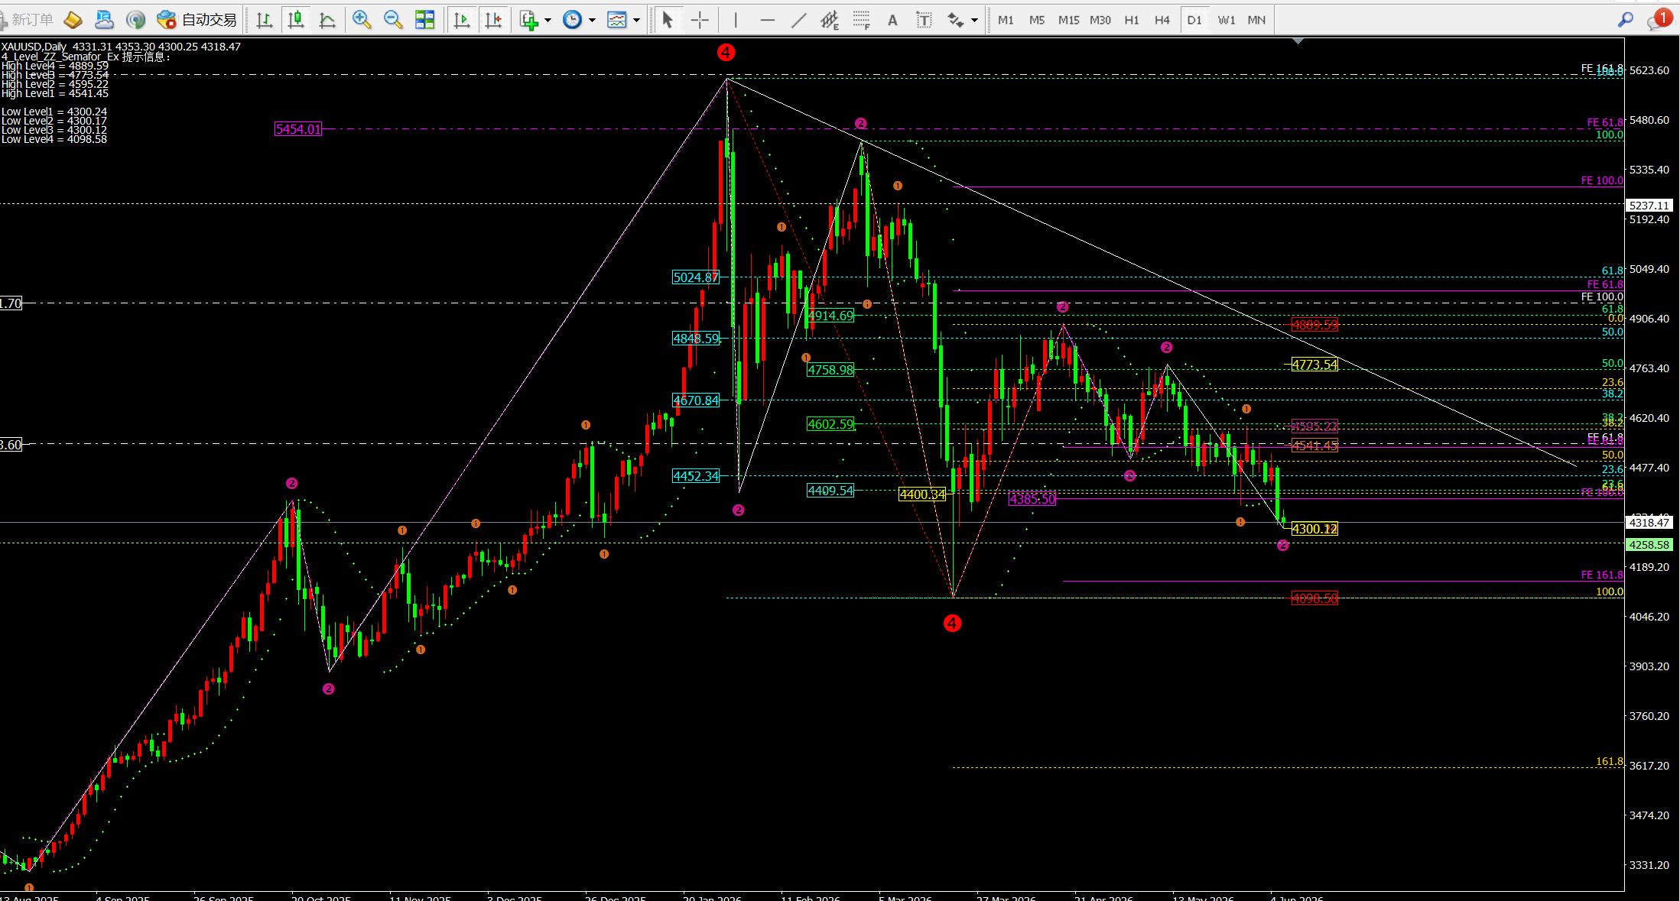Zoom in on the chart
Screen dimensions: 1680x901
362,20
